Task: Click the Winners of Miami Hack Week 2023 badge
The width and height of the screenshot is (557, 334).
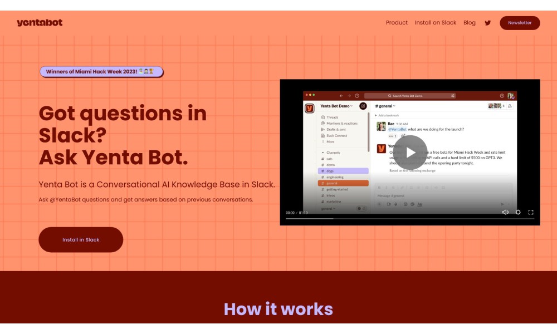Action: point(101,72)
